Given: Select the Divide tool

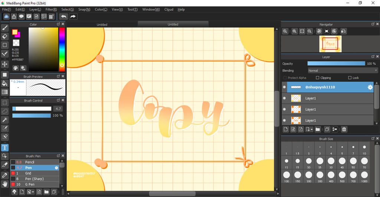Looking at the screenshot, I should pos(4,164).
